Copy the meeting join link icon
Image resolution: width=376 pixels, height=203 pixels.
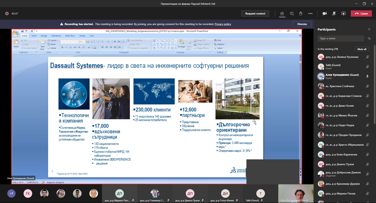point(369,38)
